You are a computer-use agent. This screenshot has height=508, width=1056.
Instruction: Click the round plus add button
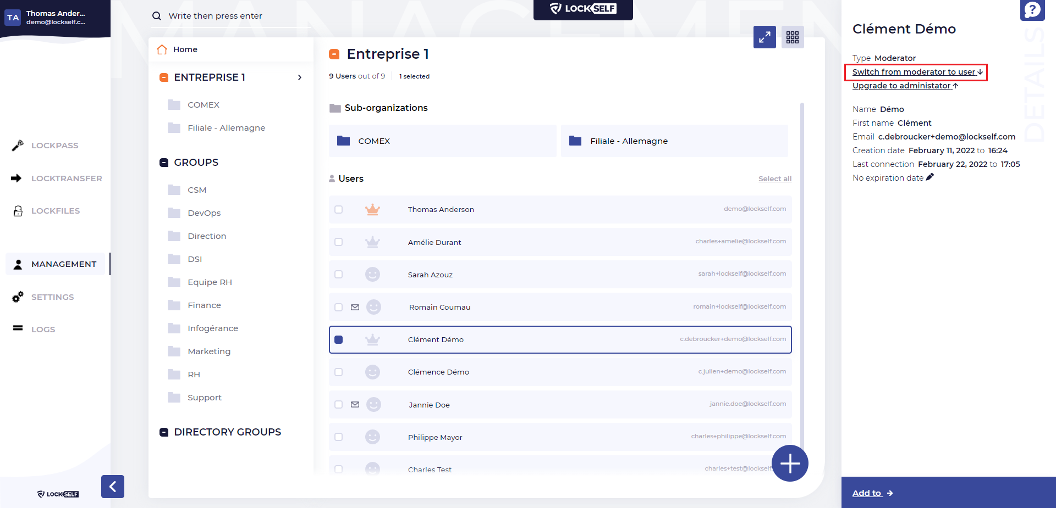pyautogui.click(x=790, y=463)
